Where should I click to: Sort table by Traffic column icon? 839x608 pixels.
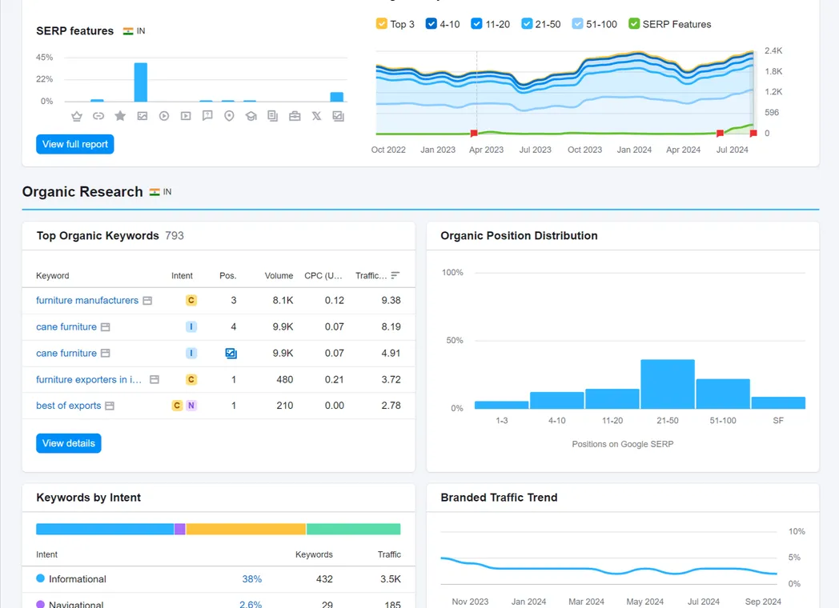pyautogui.click(x=395, y=275)
